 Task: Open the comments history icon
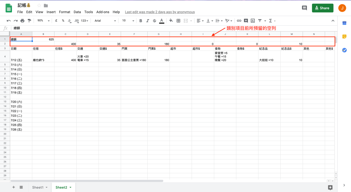(x=304, y=8)
